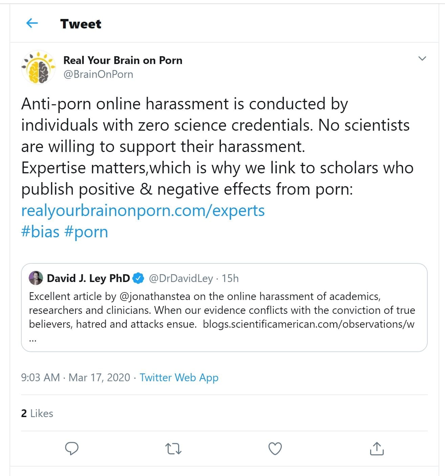Click the share upload icon

click(x=376, y=449)
